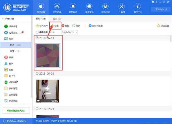Click 频繁出现操作失败？ help button
The image size is (172, 124).
[16, 111]
